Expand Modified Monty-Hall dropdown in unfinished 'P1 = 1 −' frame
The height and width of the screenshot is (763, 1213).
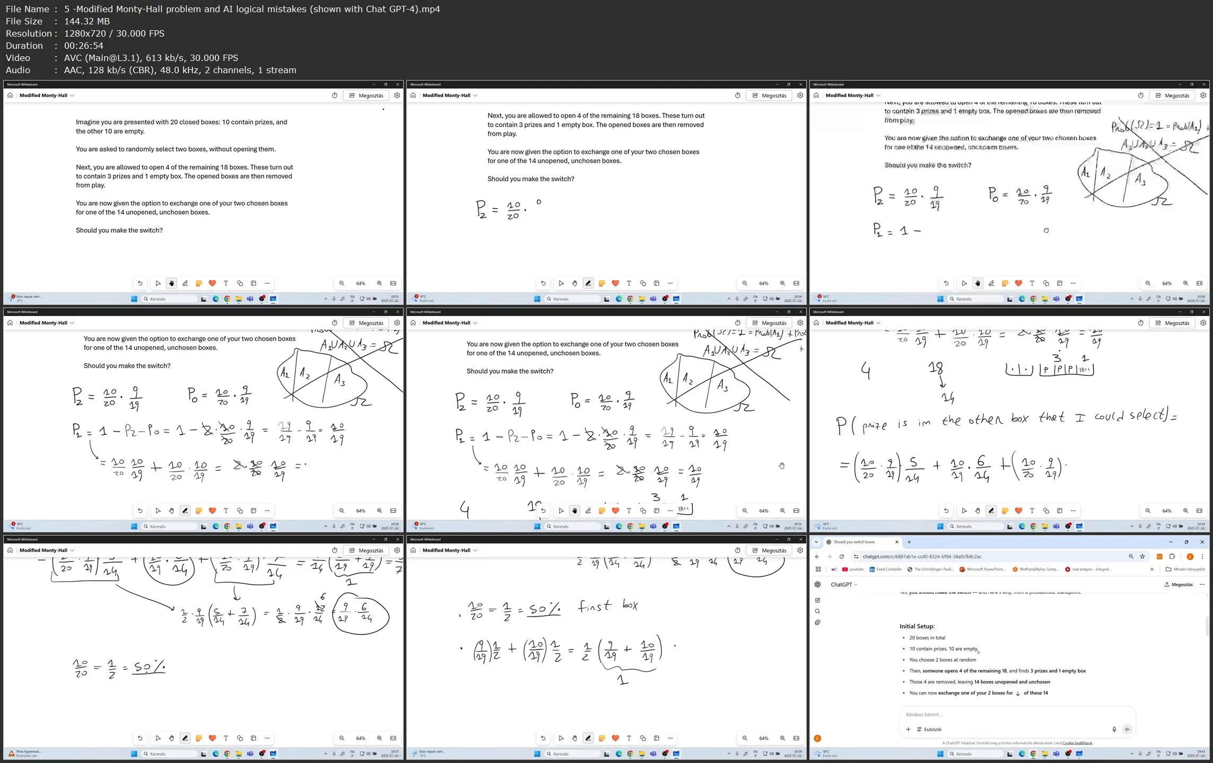point(878,95)
